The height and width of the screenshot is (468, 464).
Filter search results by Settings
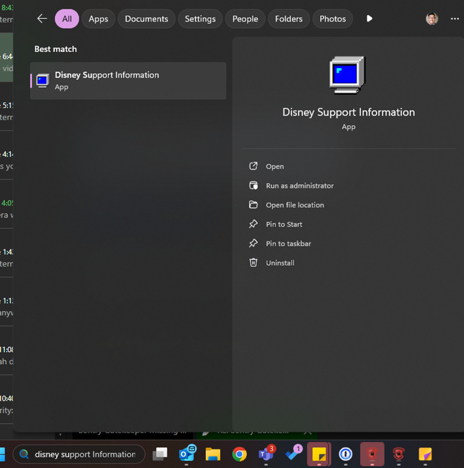(200, 19)
